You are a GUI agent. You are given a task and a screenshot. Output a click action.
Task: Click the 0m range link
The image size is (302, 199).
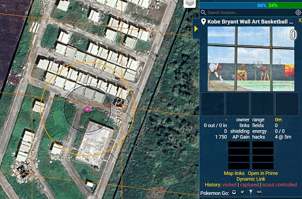(x=278, y=120)
